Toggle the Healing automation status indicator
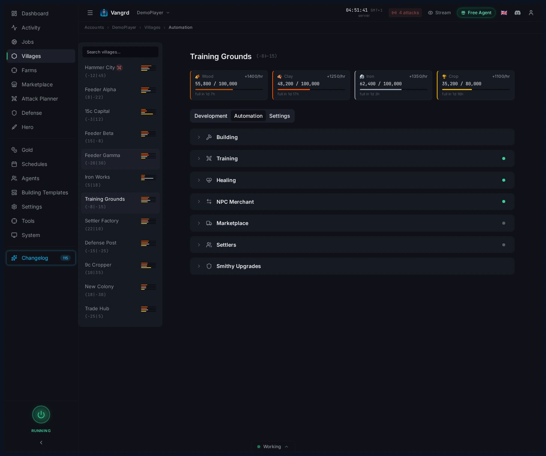This screenshot has height=456, width=546. 504,180
